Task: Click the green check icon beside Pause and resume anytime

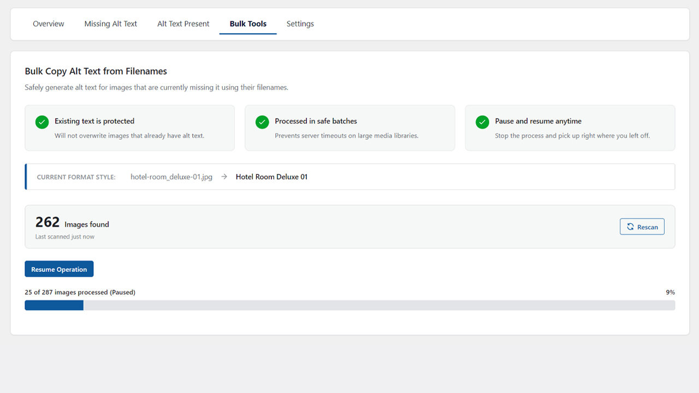Action: click(482, 122)
